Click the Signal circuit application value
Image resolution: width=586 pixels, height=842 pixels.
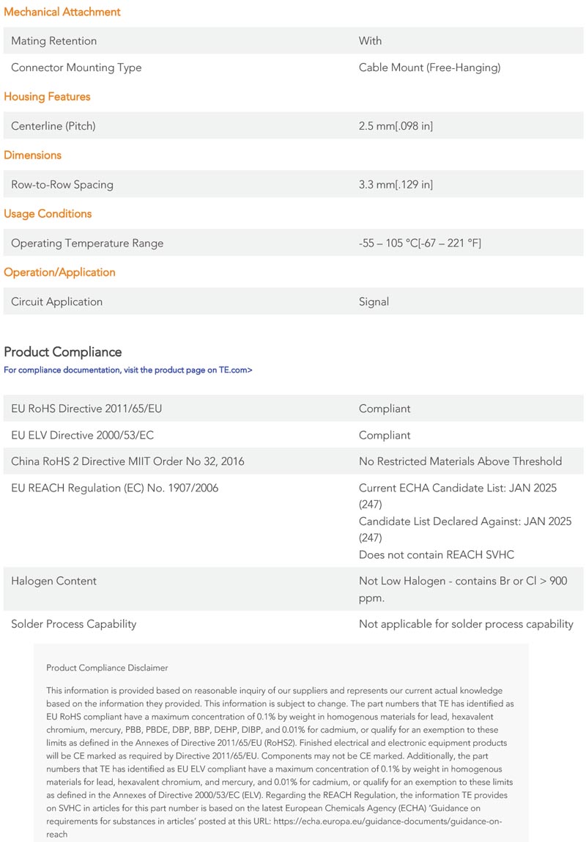374,302
